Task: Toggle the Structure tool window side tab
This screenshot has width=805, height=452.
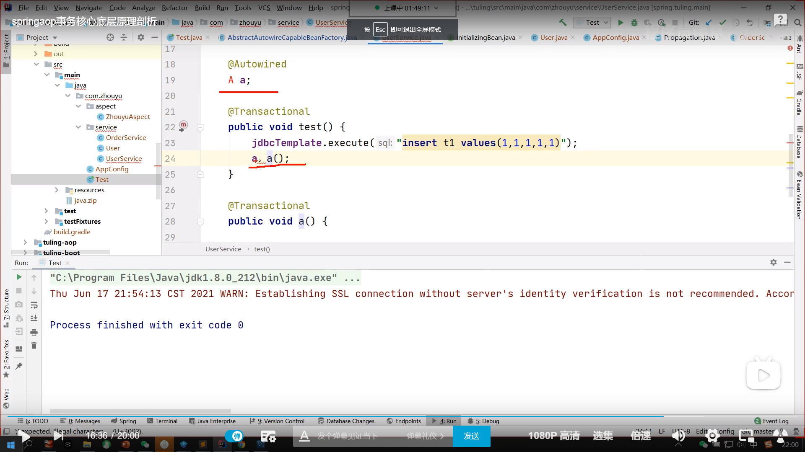Action: pyautogui.click(x=6, y=308)
